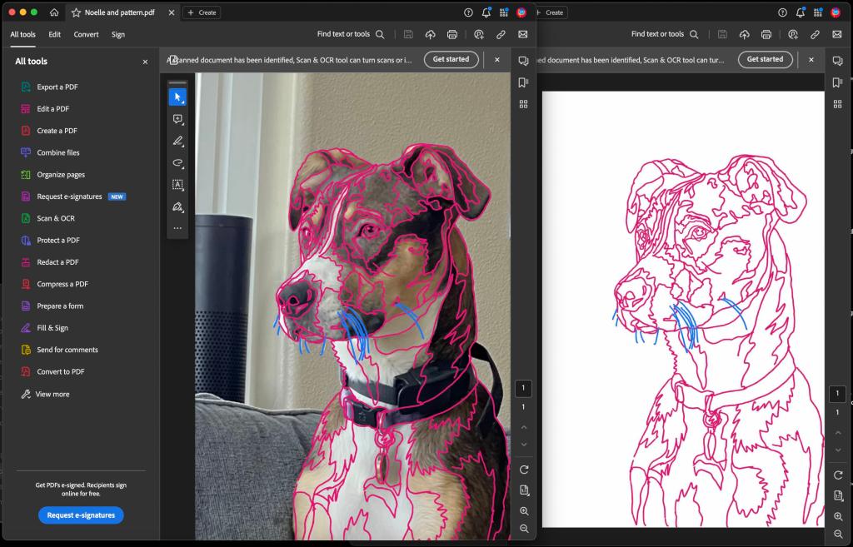Click the blue Request e-signatures button
Screen dimensions: 853x547
81,515
